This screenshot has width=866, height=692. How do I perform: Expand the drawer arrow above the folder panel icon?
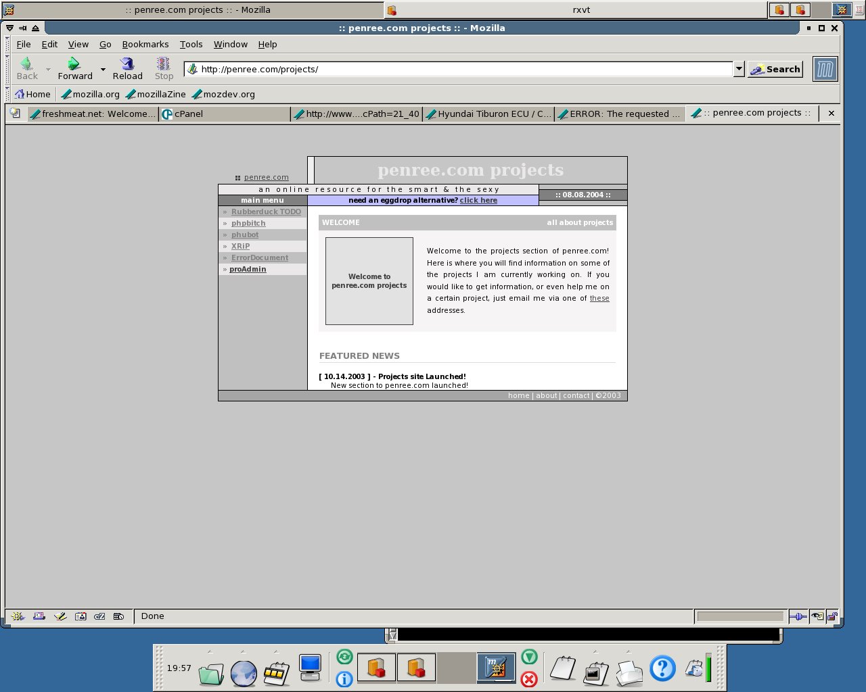click(210, 652)
